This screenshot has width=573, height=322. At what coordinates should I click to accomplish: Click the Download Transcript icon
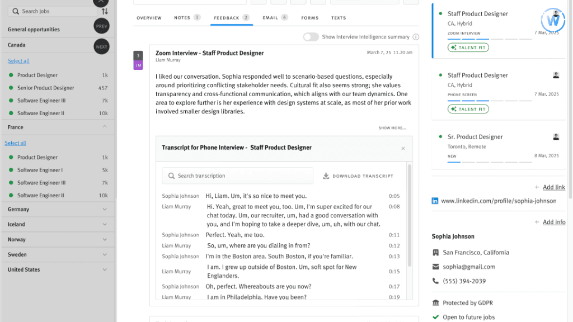tap(325, 176)
